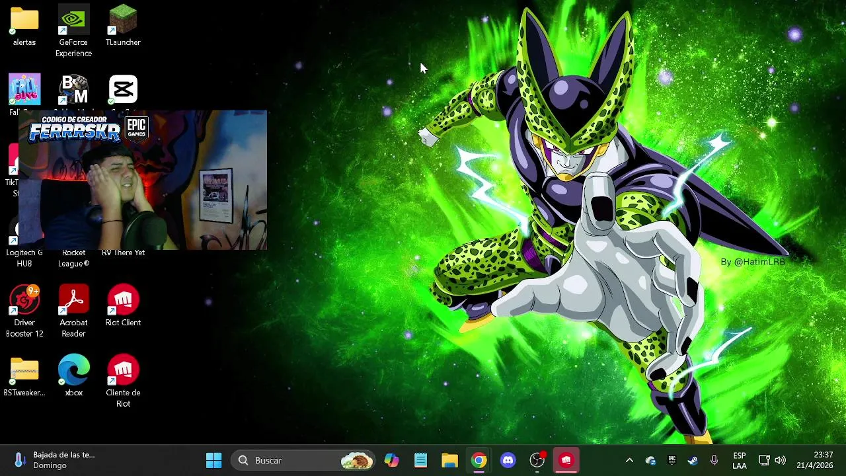
Task: Click the microphone tray icon
Action: (x=714, y=460)
